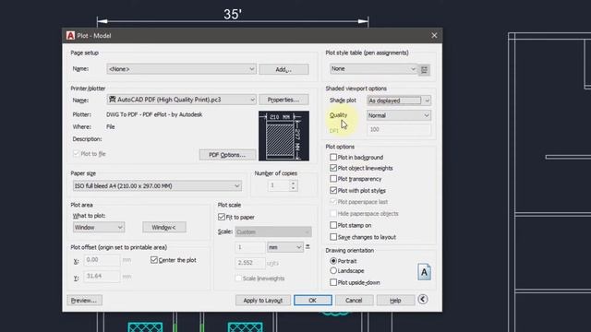Cancel the plot dialog
591x332 pixels.
[354, 301]
